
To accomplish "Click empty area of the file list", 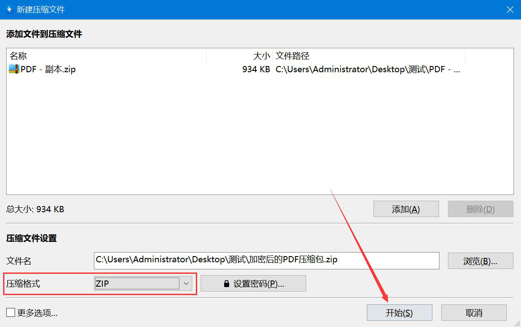I will (x=260, y=133).
